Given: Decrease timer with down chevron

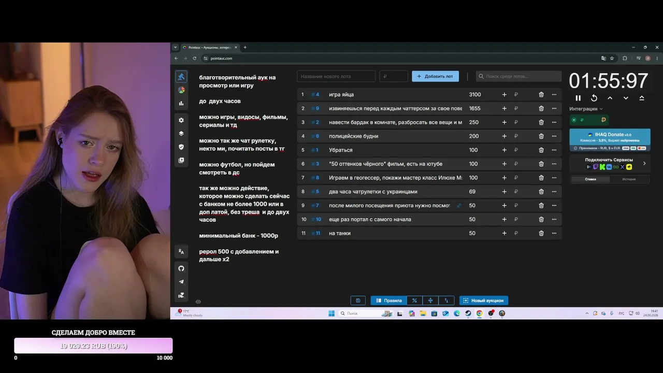Looking at the screenshot, I should [x=626, y=98].
